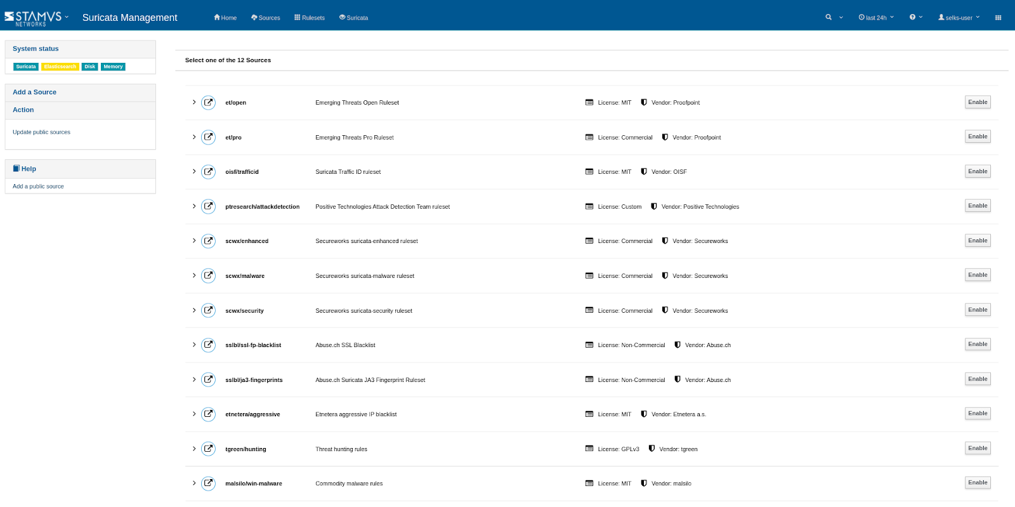
Task: Open the help question-mark menu in header
Action: 916,17
